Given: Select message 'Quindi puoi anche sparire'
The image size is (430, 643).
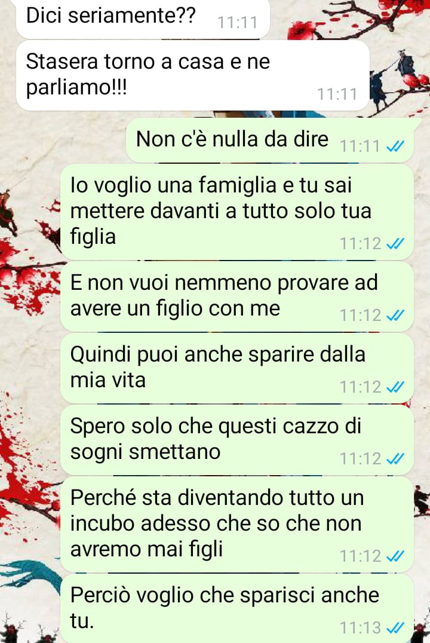Looking at the screenshot, I should [x=237, y=368].
